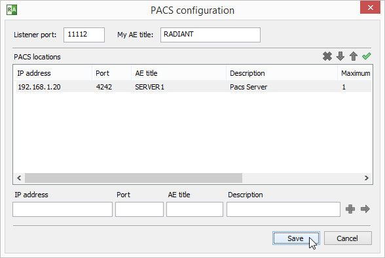The width and height of the screenshot is (385, 258).
Task: Click the horizontal scrollbar right arrow
Action: tap(367, 178)
